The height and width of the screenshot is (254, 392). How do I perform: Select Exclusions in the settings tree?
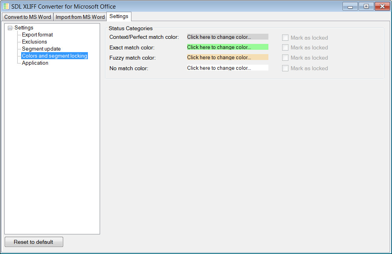pos(35,42)
